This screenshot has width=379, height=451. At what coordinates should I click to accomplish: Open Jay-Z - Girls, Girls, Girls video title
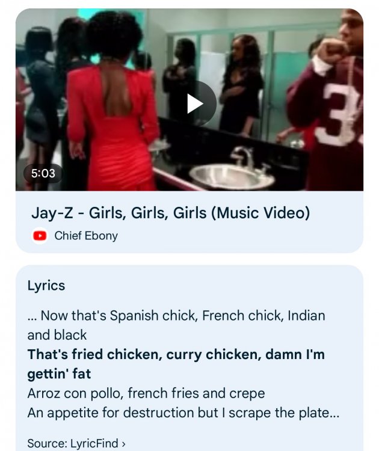(x=170, y=213)
